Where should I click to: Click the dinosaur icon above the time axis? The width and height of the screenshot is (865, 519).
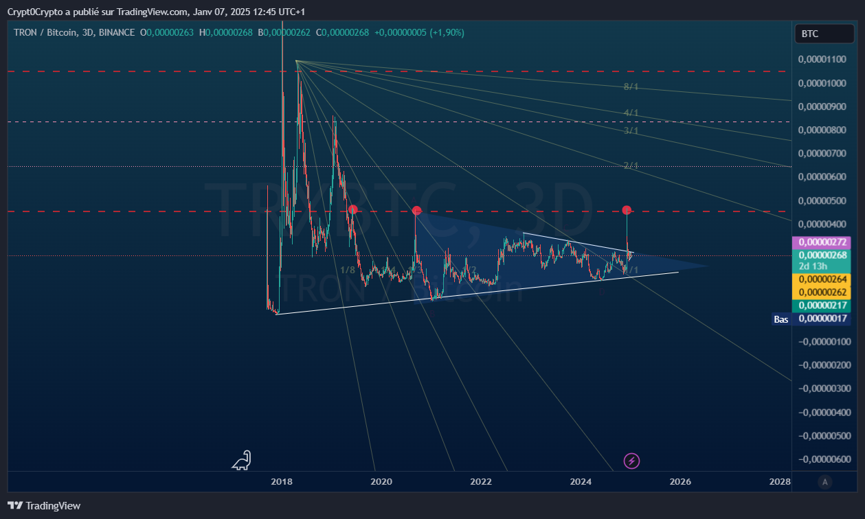pyautogui.click(x=241, y=461)
